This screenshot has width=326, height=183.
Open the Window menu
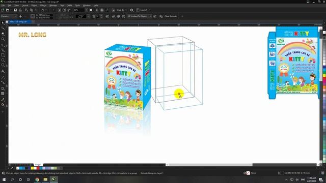[x=87, y=6]
